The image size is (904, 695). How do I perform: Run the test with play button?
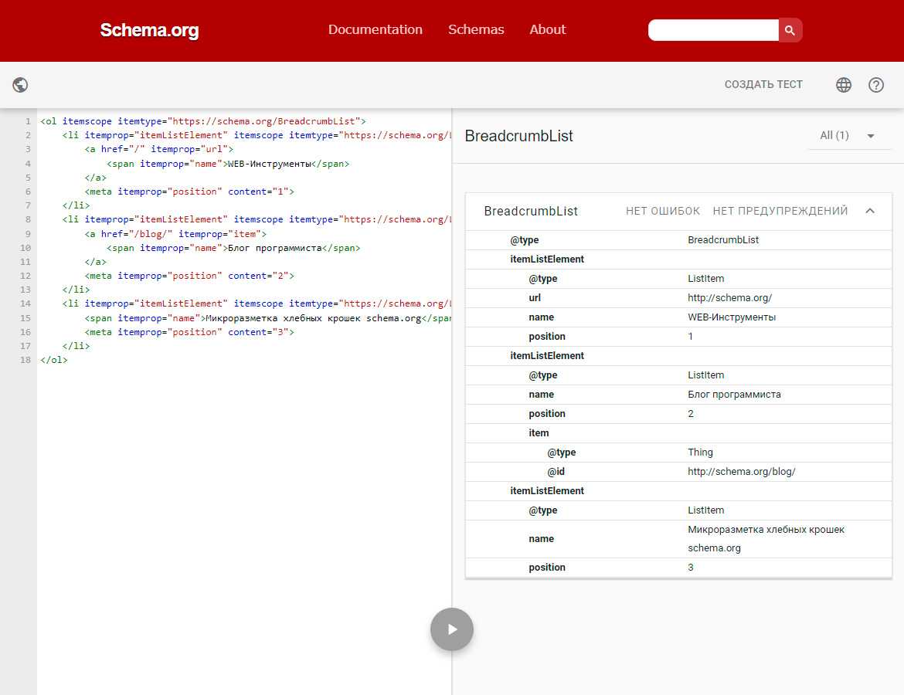[x=452, y=629]
